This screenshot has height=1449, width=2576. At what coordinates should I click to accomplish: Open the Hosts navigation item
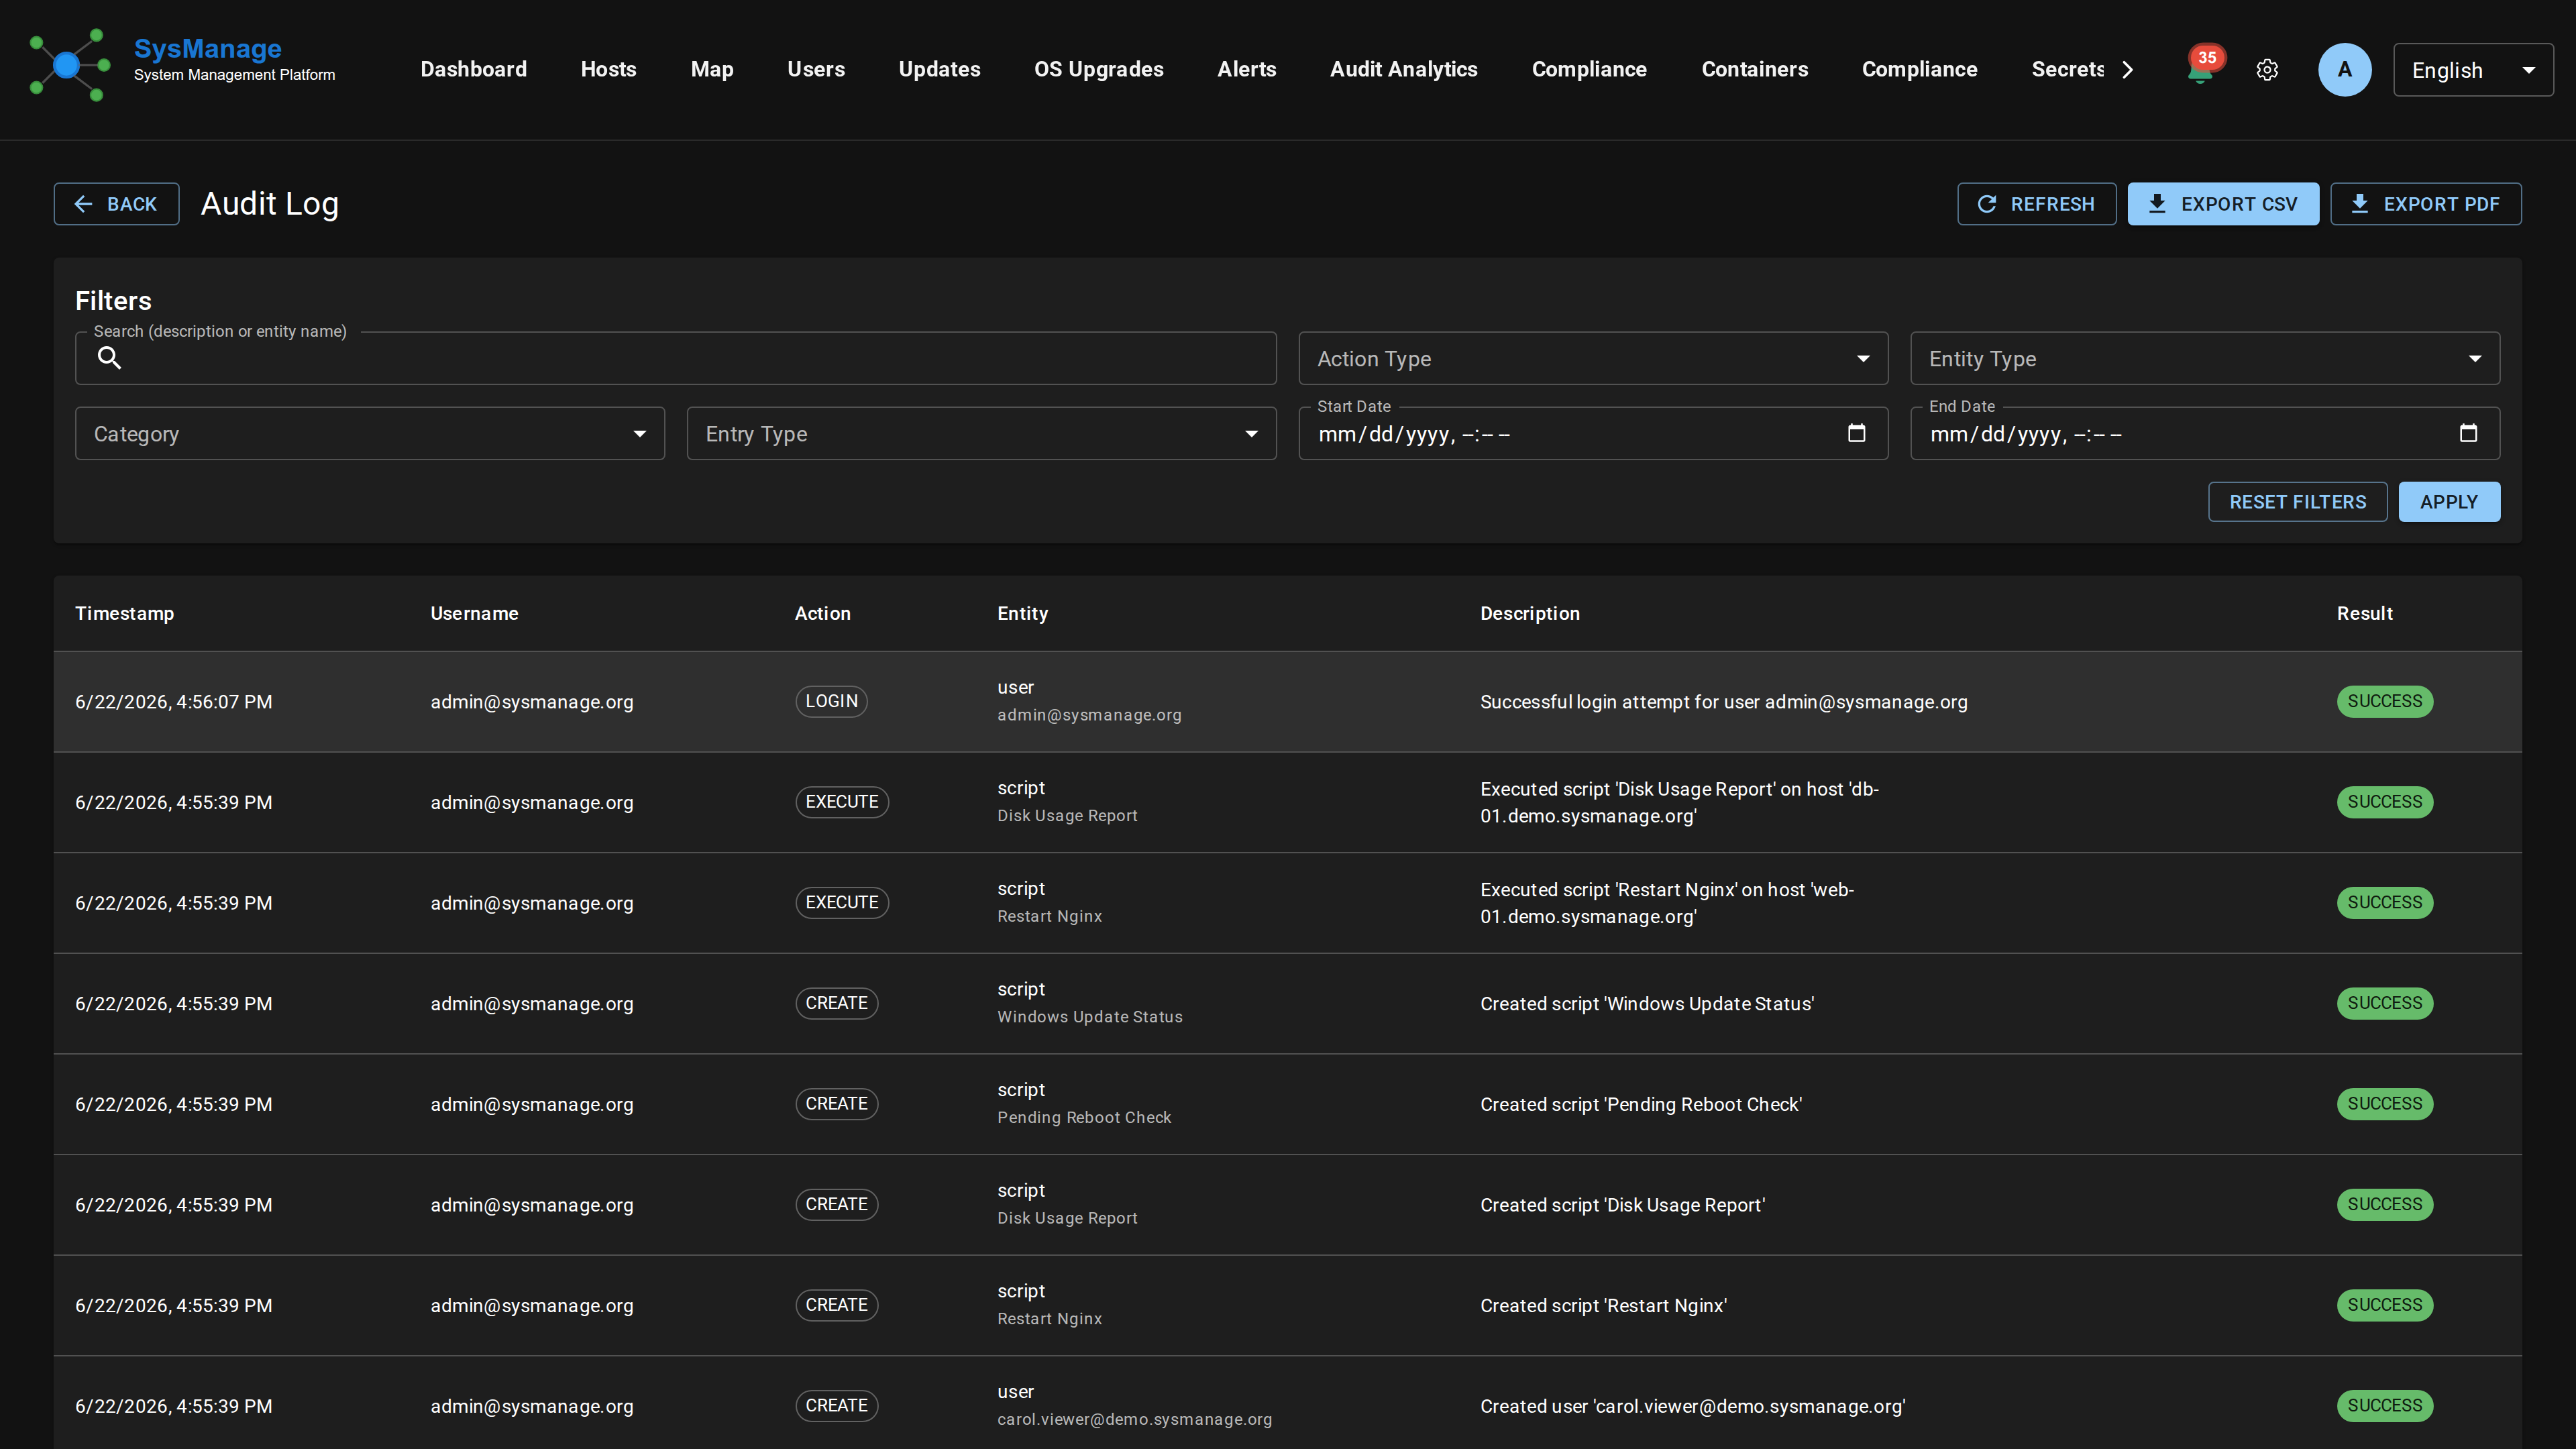[x=608, y=69]
